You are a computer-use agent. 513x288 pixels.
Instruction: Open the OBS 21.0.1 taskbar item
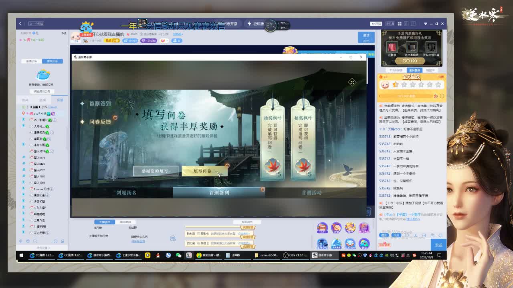296,255
